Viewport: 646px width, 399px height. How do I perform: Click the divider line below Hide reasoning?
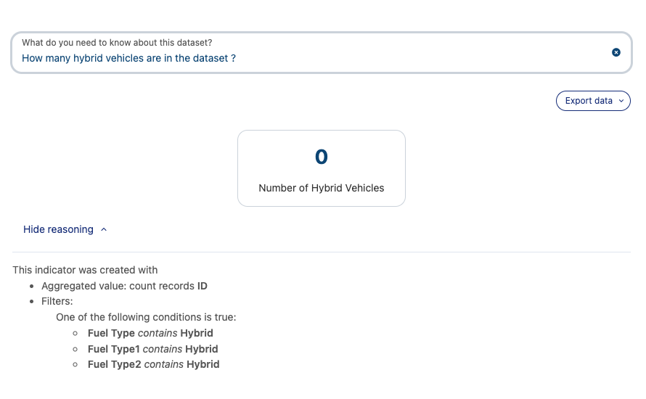[x=321, y=252]
